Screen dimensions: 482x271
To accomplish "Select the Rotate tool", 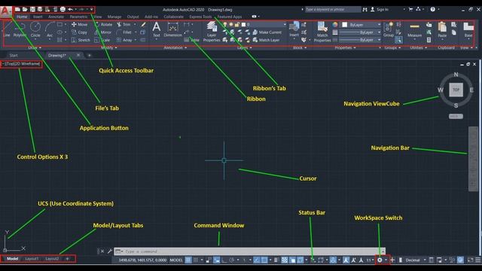I will pos(104,24).
